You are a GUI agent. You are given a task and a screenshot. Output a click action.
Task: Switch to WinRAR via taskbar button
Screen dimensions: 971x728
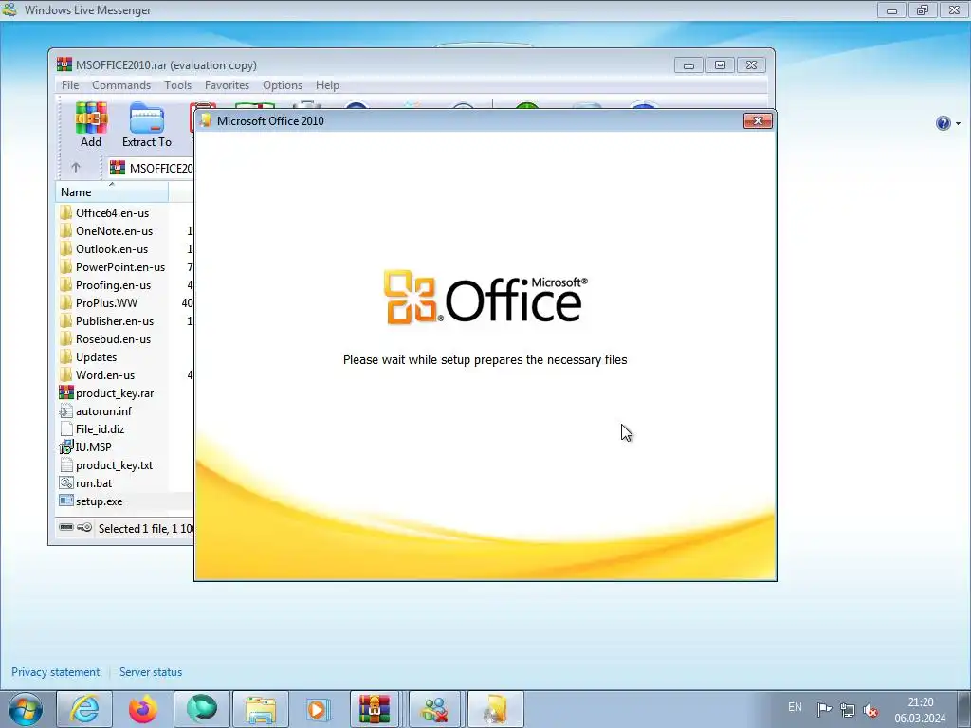375,709
